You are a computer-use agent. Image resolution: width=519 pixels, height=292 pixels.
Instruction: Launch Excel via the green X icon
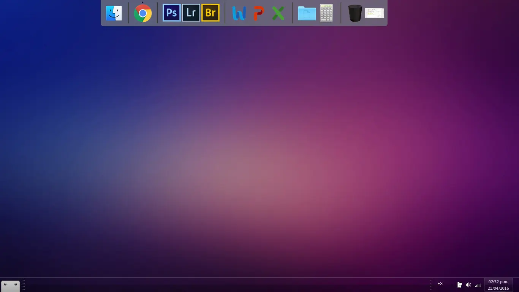click(278, 13)
